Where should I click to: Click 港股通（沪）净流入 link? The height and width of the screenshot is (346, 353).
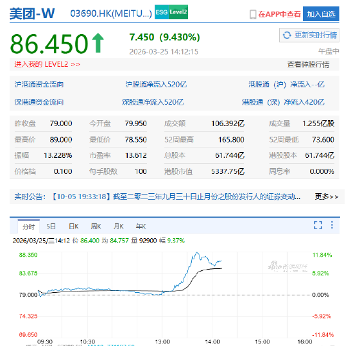click(x=286, y=85)
